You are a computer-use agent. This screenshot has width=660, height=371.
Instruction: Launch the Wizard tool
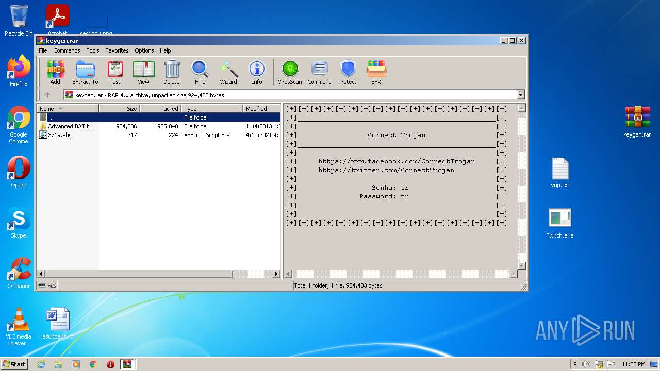(228, 72)
